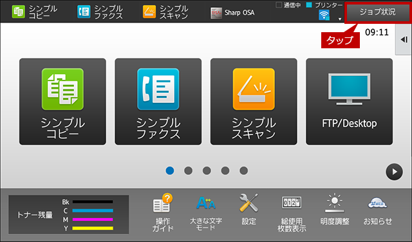Open Sharp OSA from the top bar
Screen dimensions: 412x242
232,13
